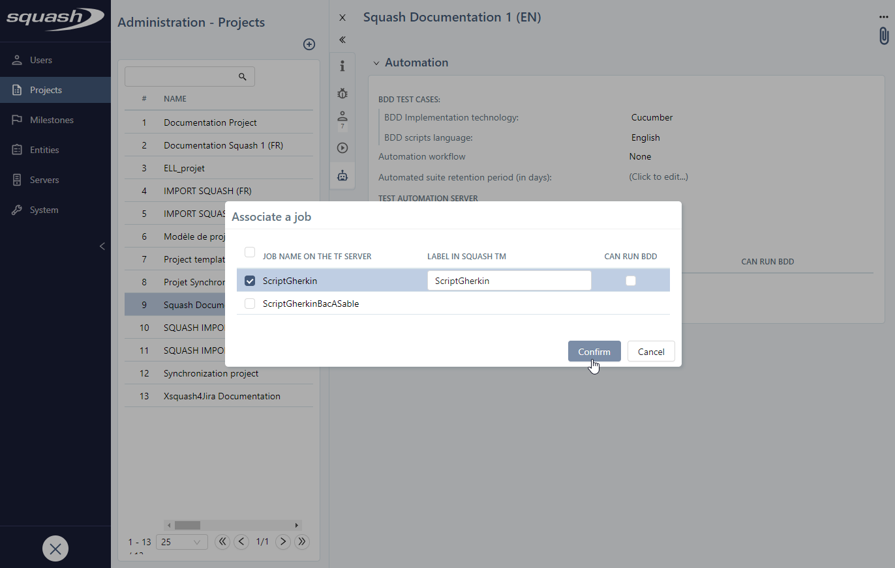Click the search magnifier icon in project filter
The width and height of the screenshot is (895, 568).
(x=243, y=77)
